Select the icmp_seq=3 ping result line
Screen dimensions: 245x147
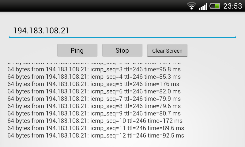click(x=94, y=69)
